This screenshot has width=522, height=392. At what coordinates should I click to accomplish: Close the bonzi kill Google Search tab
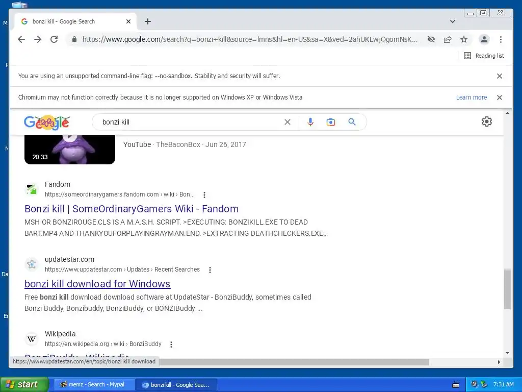(128, 21)
